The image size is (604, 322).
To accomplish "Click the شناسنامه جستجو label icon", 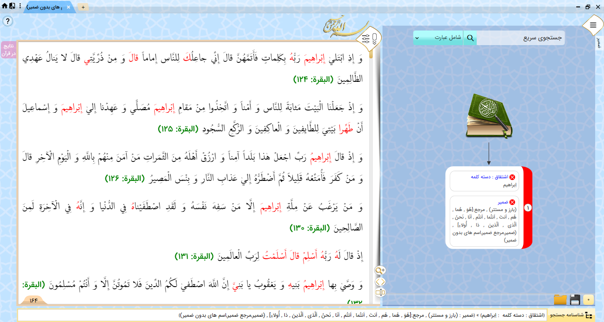I will click(571, 315).
